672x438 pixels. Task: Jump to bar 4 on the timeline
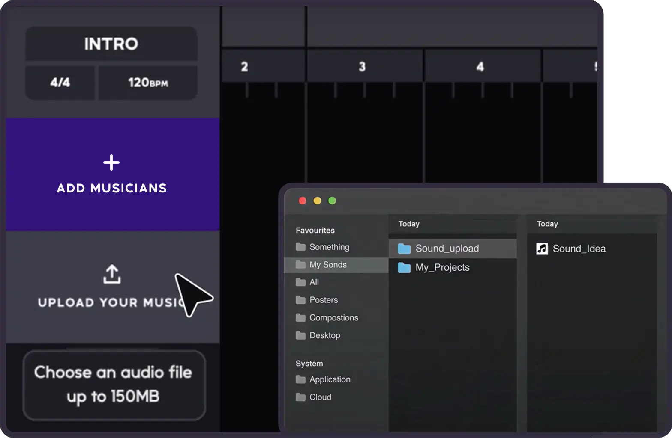tap(480, 67)
